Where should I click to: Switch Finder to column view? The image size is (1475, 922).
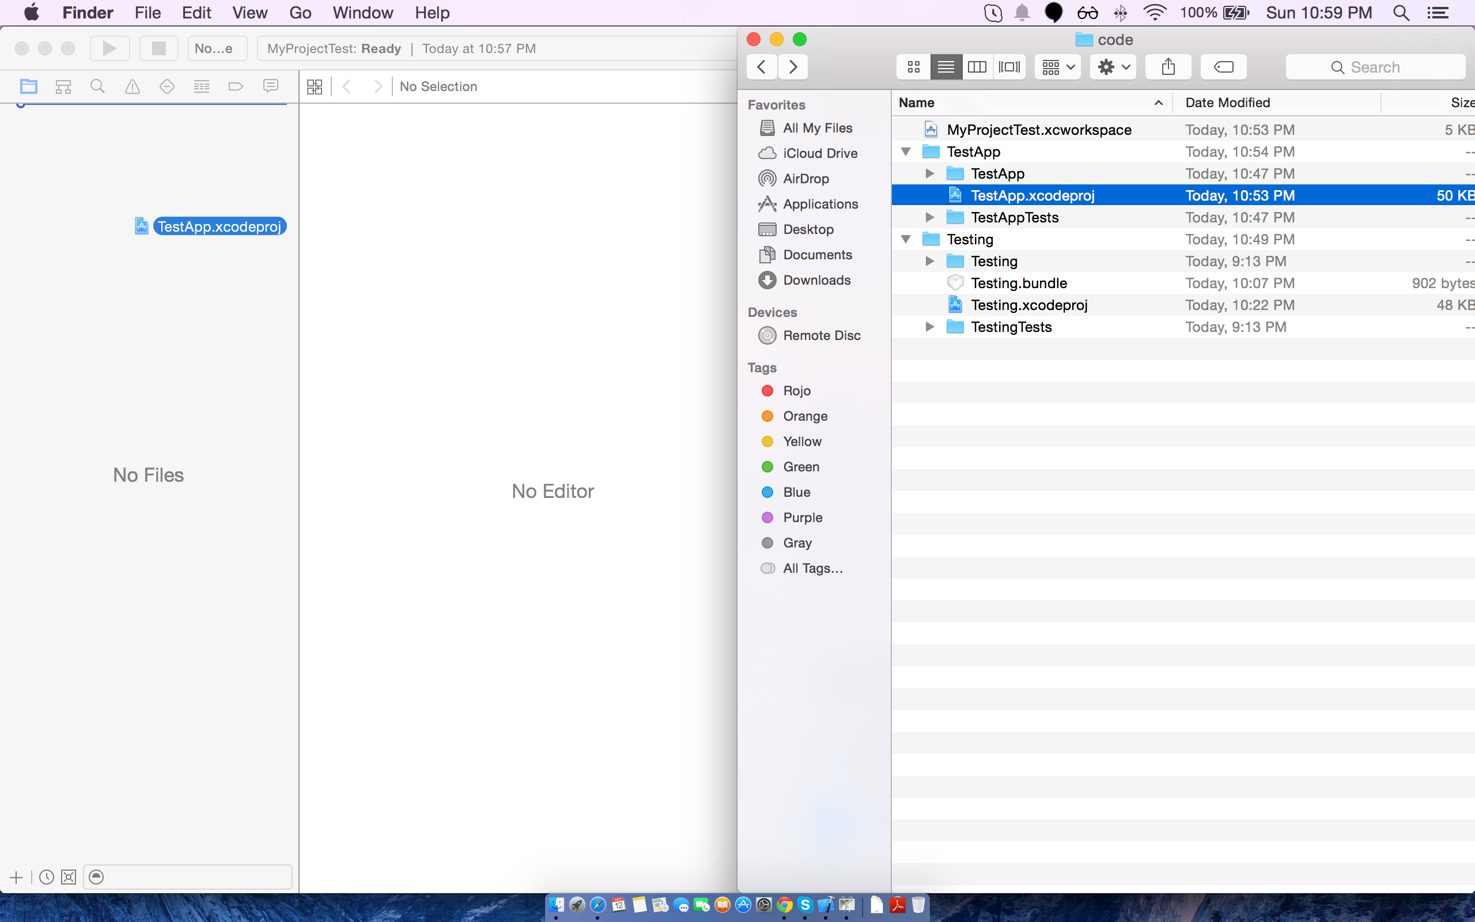point(978,67)
